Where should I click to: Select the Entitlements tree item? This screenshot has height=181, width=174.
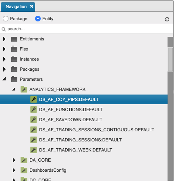[32, 39]
